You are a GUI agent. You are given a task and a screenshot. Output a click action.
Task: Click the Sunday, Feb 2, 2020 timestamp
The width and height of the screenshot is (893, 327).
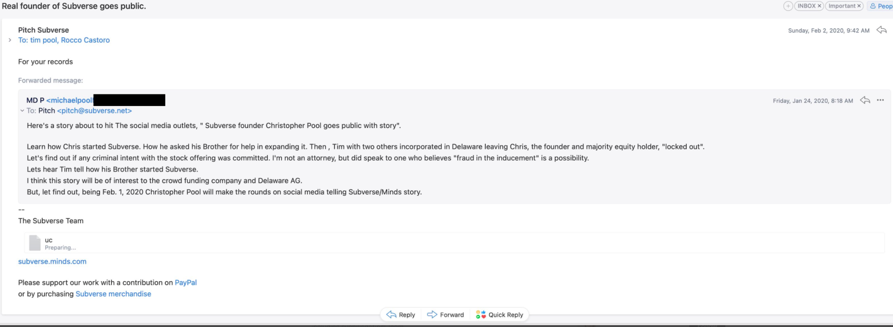click(x=829, y=30)
